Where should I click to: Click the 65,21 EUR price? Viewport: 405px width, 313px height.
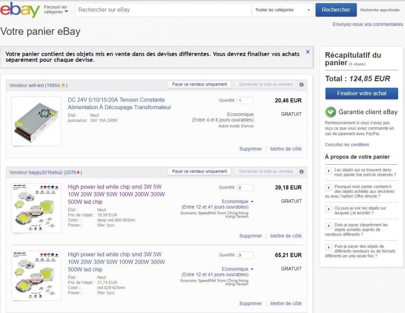pos(288,255)
